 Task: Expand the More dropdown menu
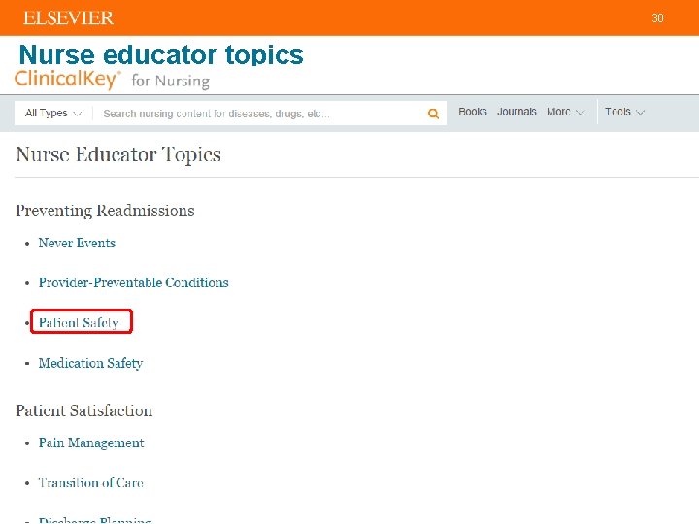565,112
